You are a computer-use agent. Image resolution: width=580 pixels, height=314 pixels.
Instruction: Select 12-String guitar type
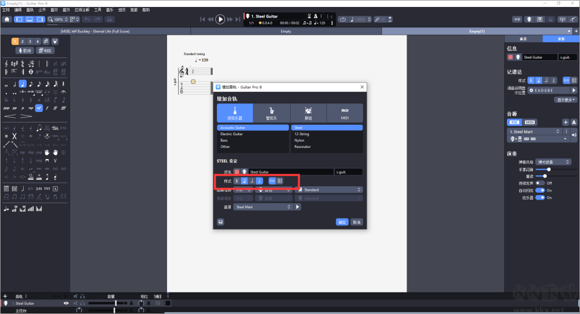pos(327,134)
